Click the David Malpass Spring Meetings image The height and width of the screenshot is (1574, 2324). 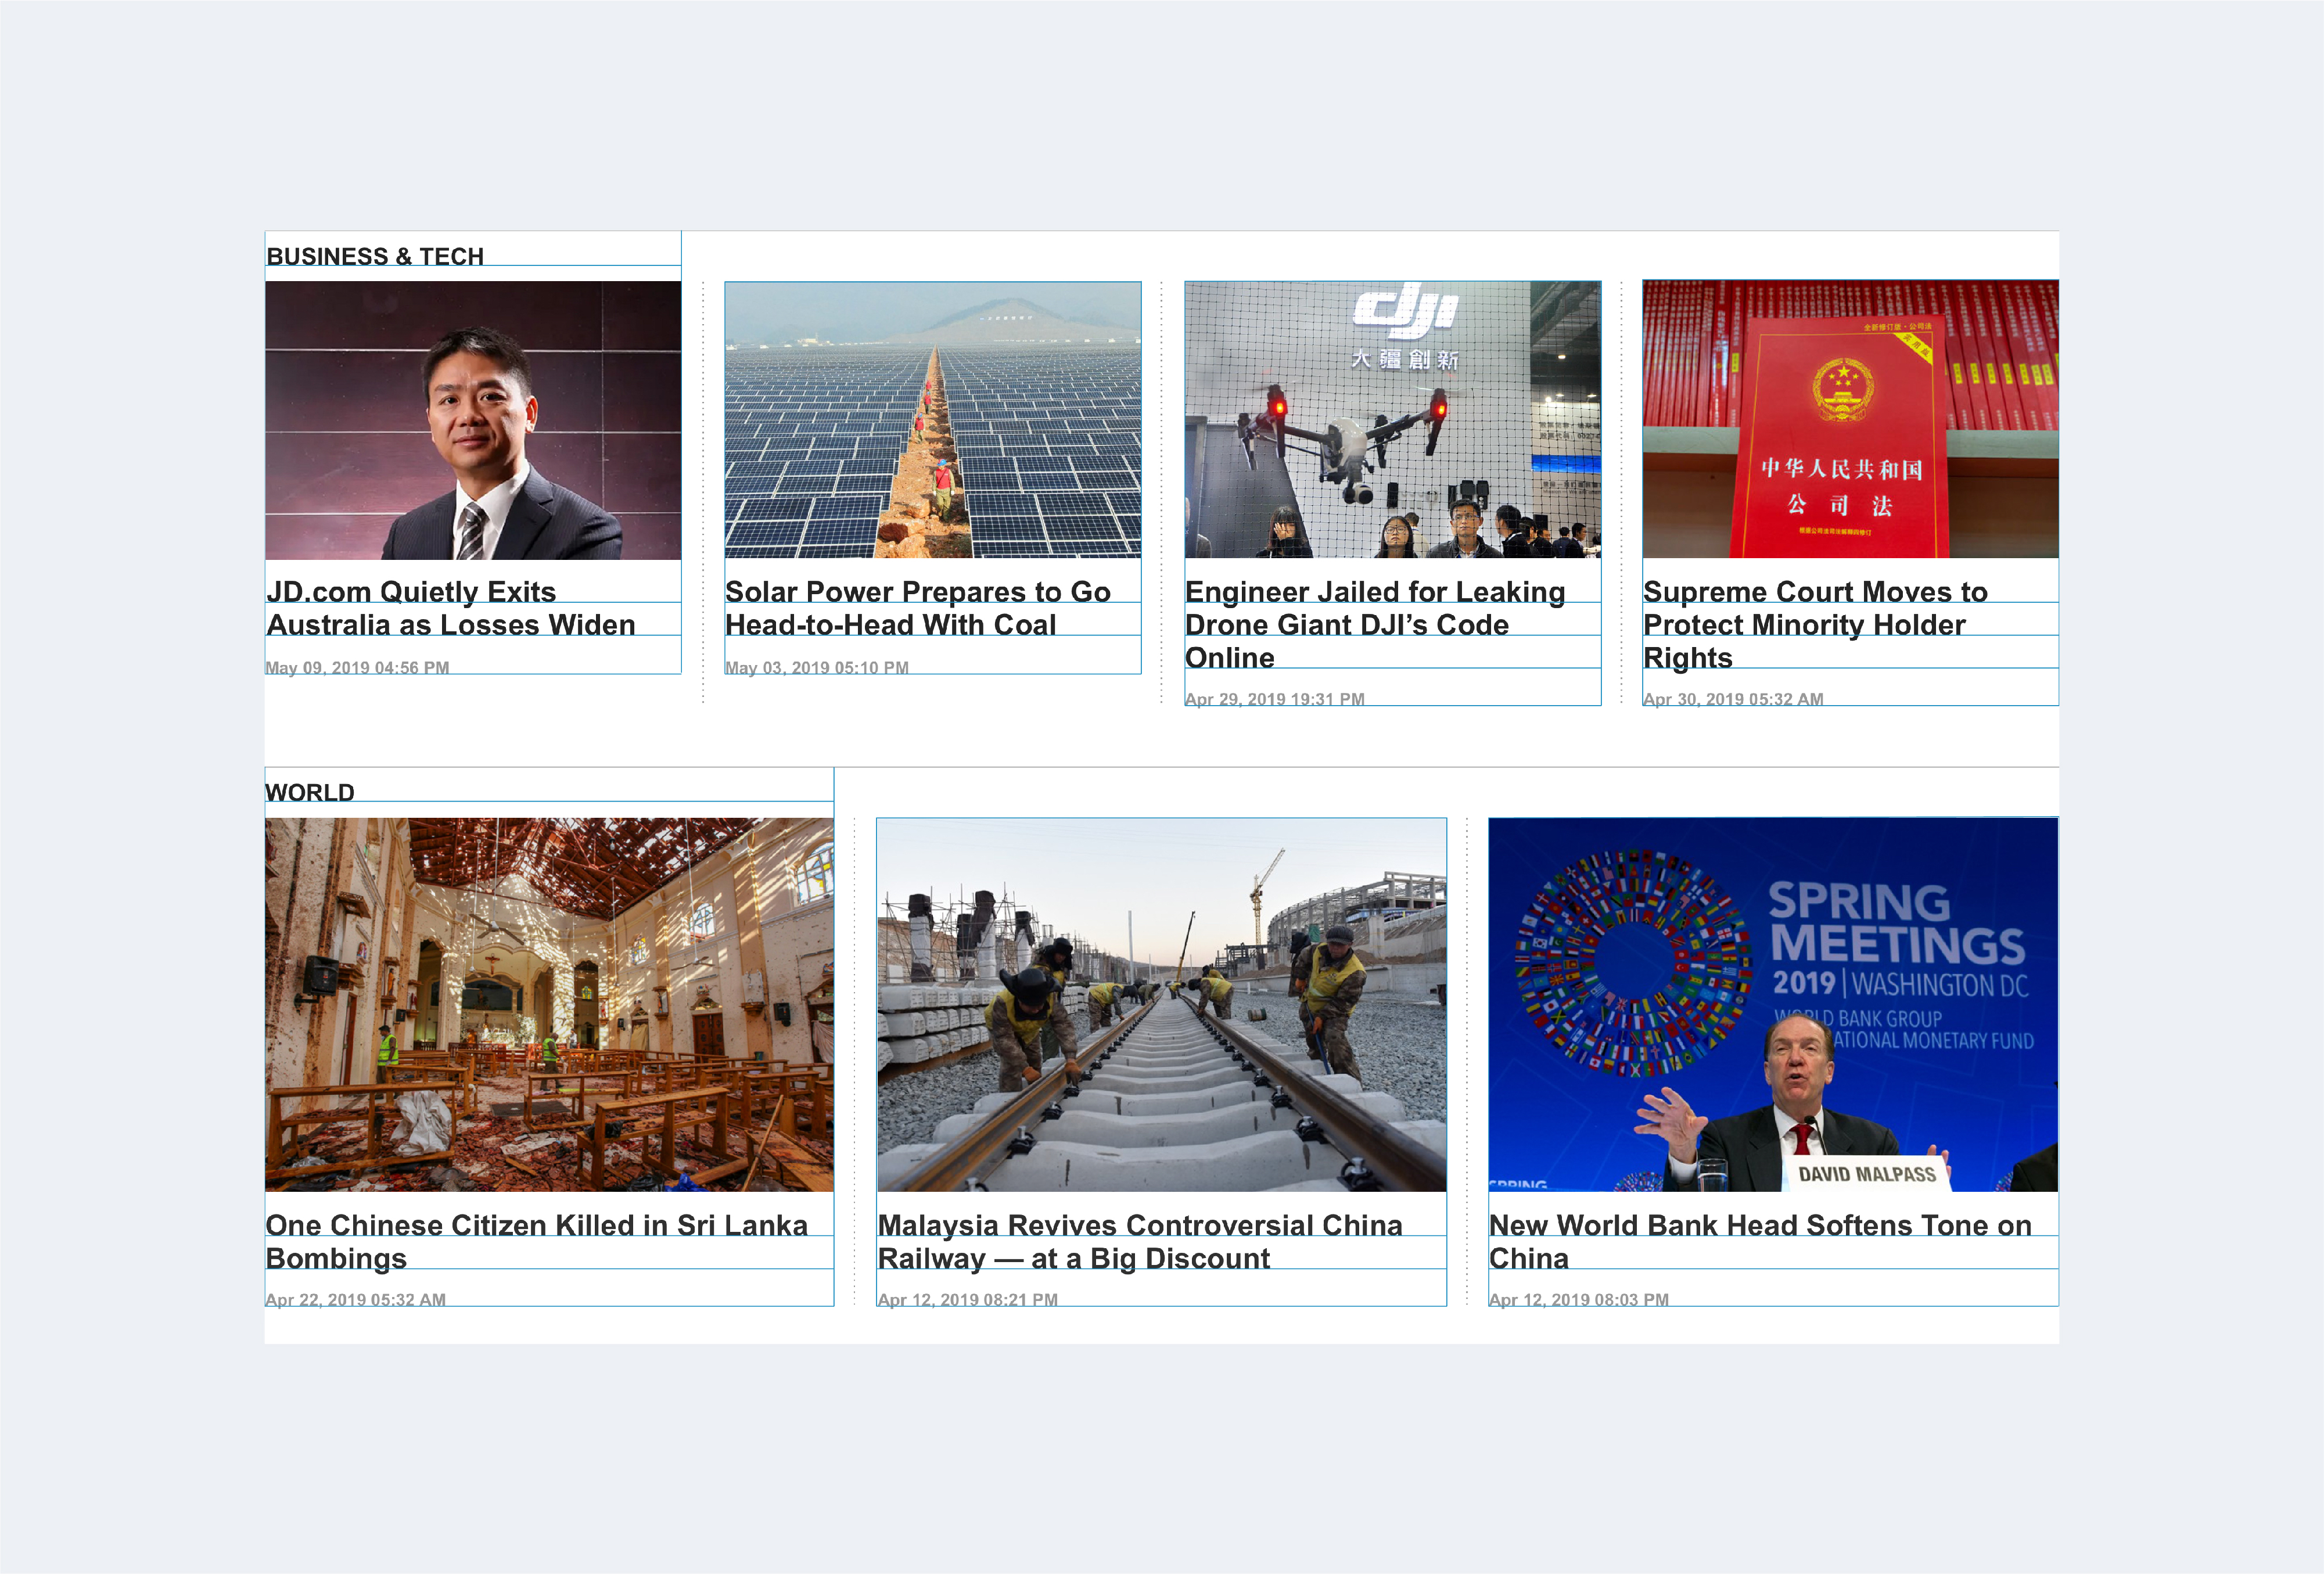click(1773, 1004)
